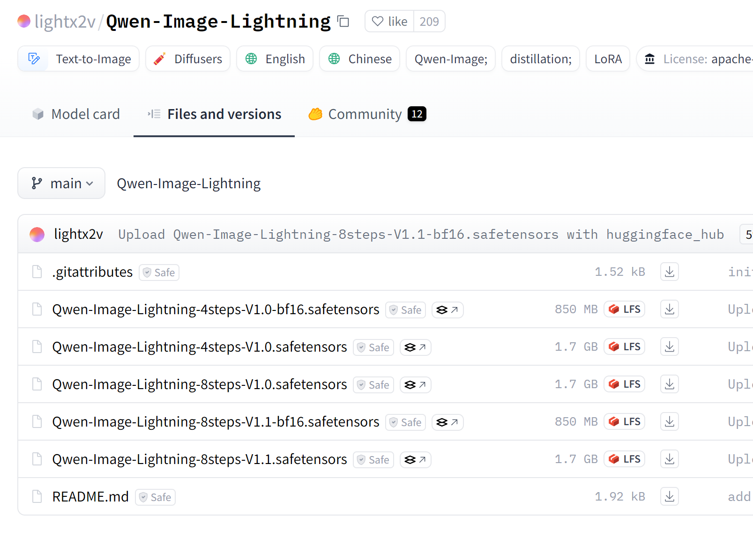Download 4steps-V1.0.safetensors file

[x=670, y=346]
